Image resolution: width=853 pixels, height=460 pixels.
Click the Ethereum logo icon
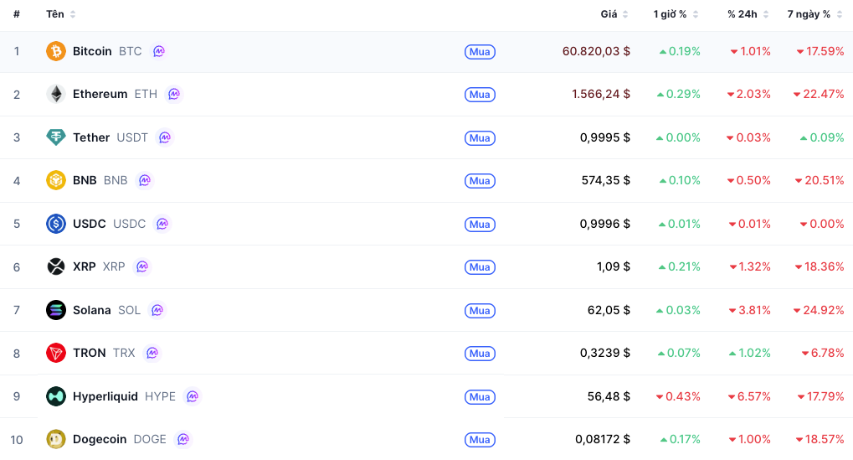pos(55,94)
